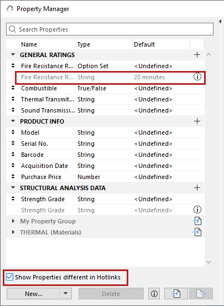The width and height of the screenshot is (224, 306).
Task: Select the Combustible property row
Action: [x=105, y=88]
